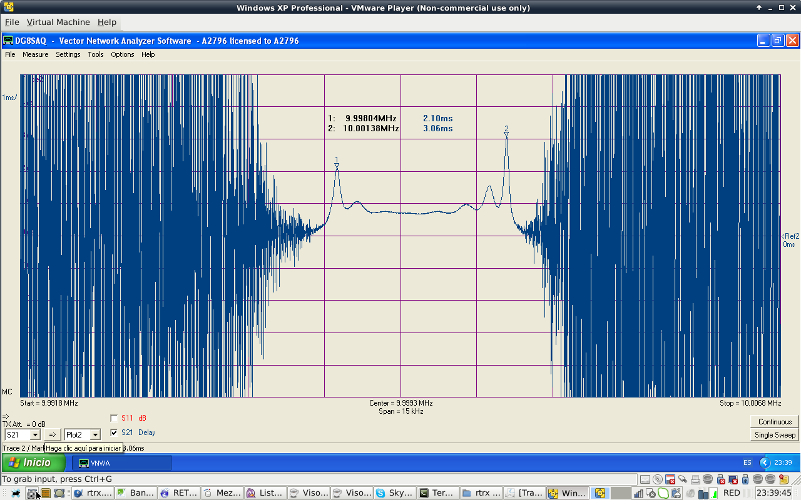801x500 pixels.
Task: Open the Plot2 destination dropdown
Action: pos(95,434)
